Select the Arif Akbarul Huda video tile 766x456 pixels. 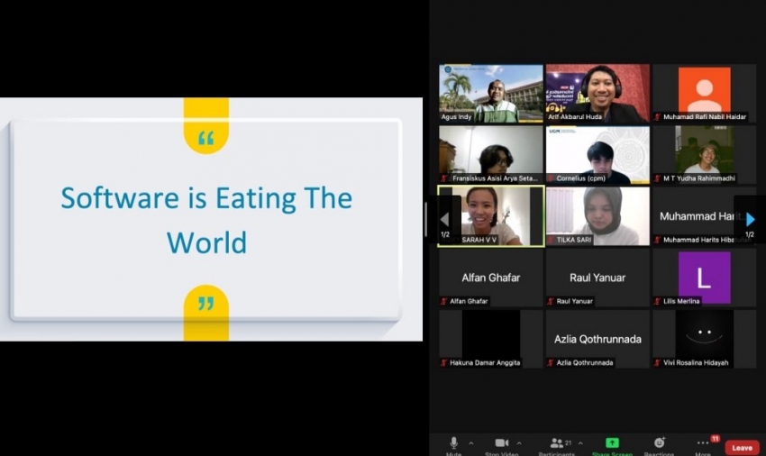pyautogui.click(x=597, y=92)
